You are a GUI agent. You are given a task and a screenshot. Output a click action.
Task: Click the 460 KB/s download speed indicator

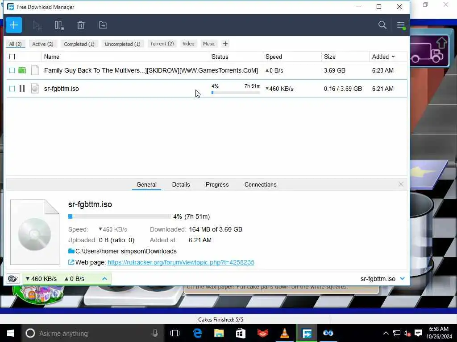[41, 279]
